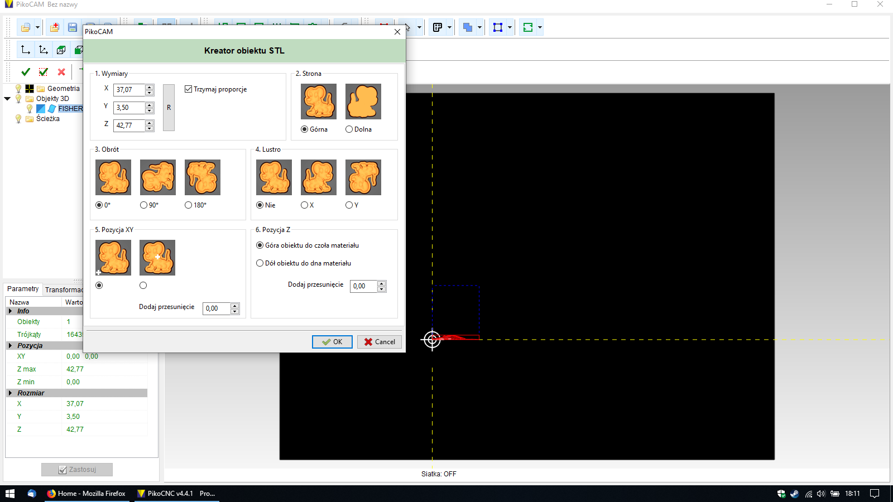The width and height of the screenshot is (893, 502).
Task: Click the save floppy disk icon
Action: [x=73, y=27]
